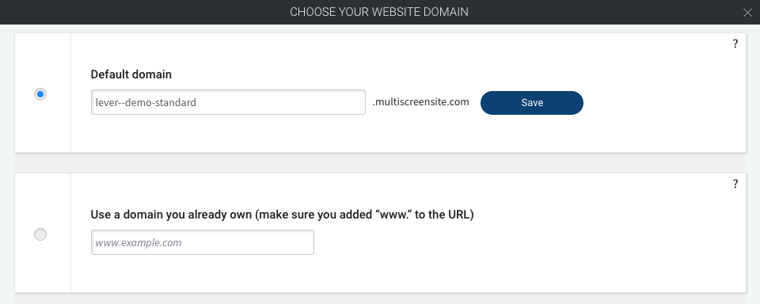760x304 pixels.
Task: Place cursor in custom domain text box
Action: click(x=203, y=242)
